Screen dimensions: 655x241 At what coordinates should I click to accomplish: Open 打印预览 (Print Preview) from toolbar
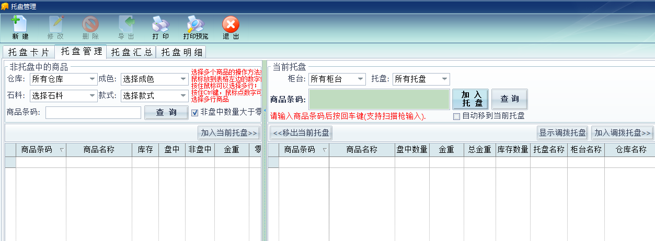[x=196, y=24]
